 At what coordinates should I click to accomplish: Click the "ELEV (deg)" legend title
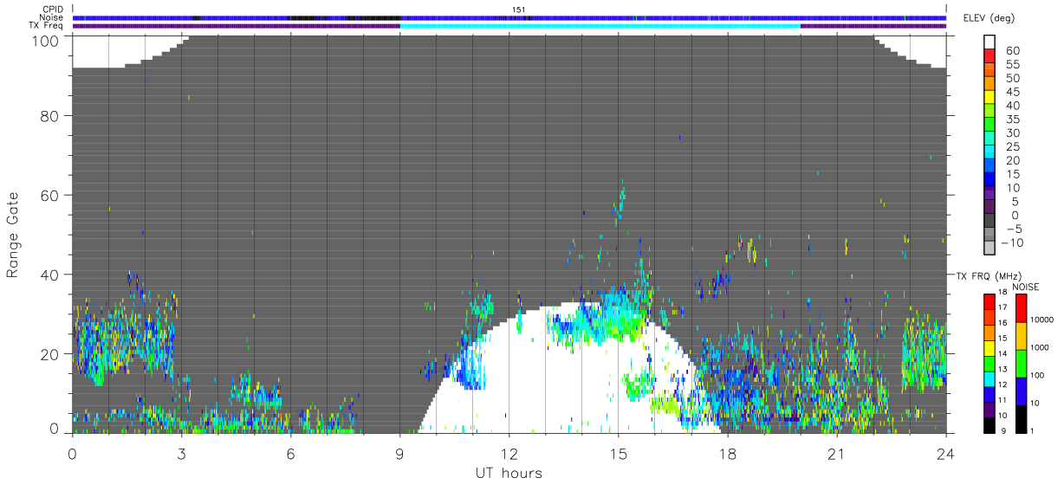click(x=989, y=18)
